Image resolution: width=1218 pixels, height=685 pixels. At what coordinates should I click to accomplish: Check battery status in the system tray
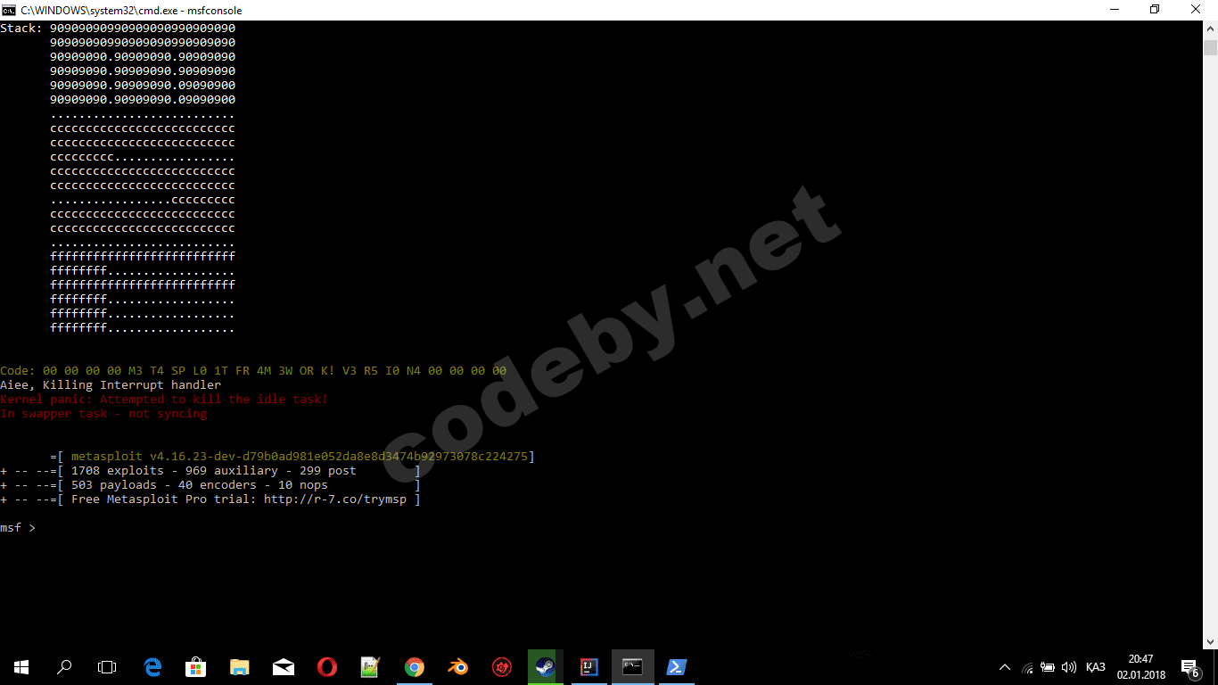pyautogui.click(x=1048, y=667)
